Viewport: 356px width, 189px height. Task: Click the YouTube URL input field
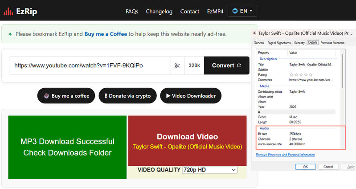click(90, 66)
